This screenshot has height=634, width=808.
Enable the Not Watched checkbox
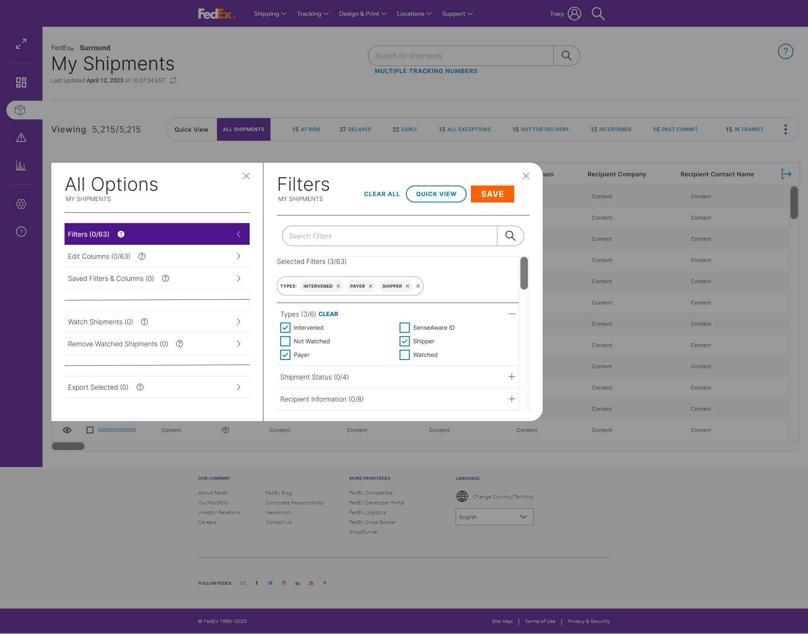coord(285,341)
